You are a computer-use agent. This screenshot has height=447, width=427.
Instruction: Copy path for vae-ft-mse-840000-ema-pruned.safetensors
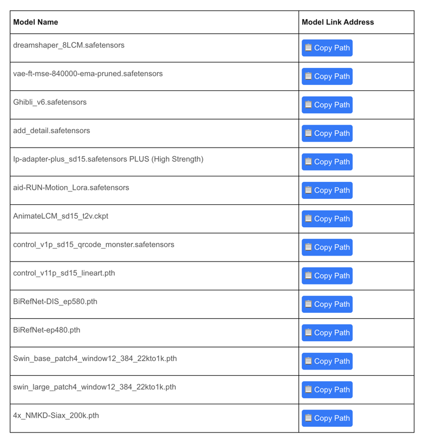pyautogui.click(x=327, y=76)
